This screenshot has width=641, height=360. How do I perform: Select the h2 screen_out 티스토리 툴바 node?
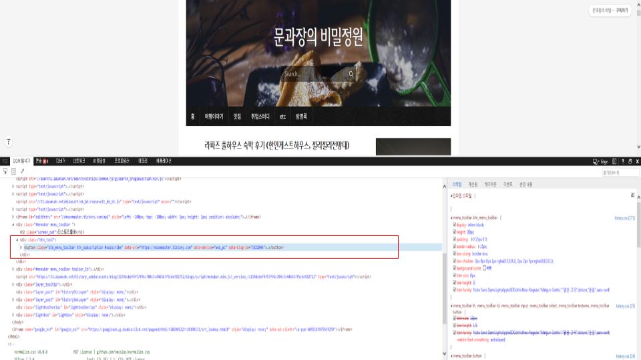click(52, 232)
